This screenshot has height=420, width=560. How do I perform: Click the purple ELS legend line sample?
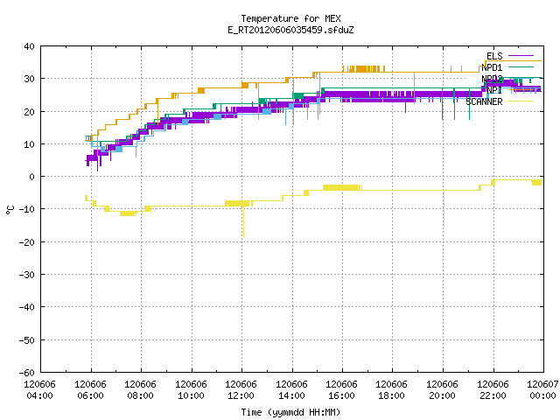click(x=521, y=56)
